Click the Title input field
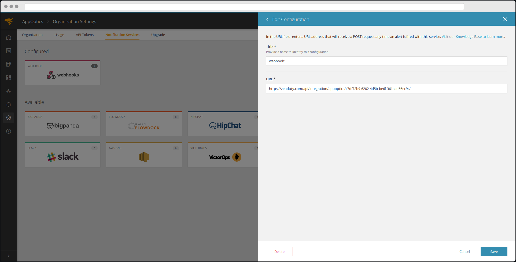 [x=386, y=61]
